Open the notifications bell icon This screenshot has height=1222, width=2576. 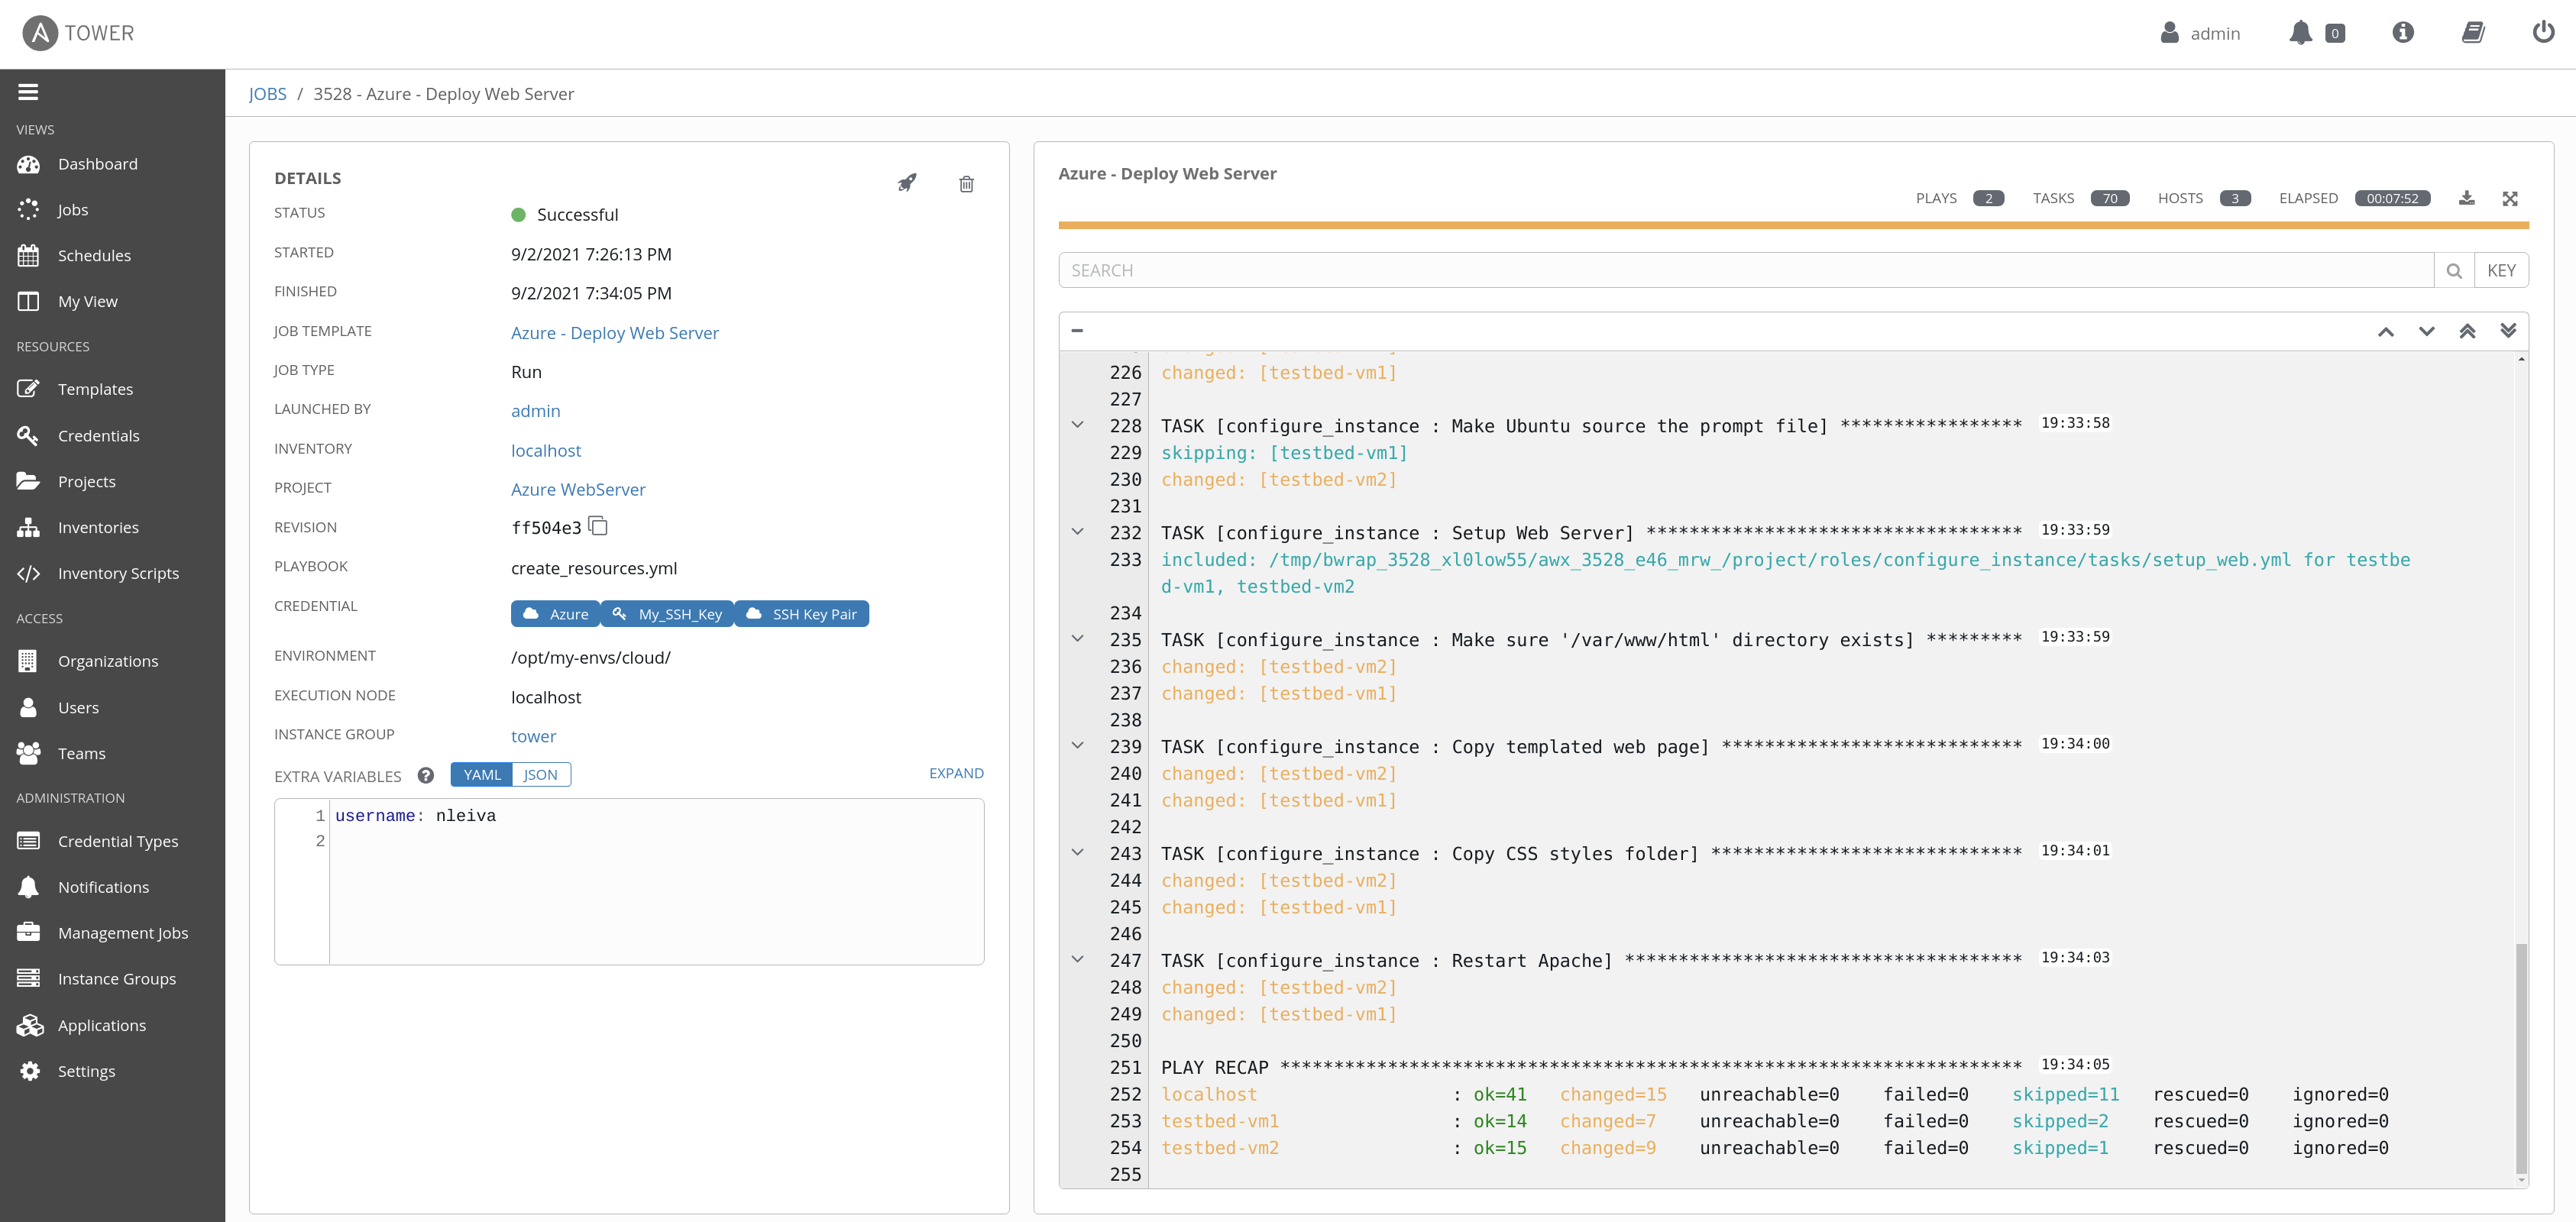2300,33
